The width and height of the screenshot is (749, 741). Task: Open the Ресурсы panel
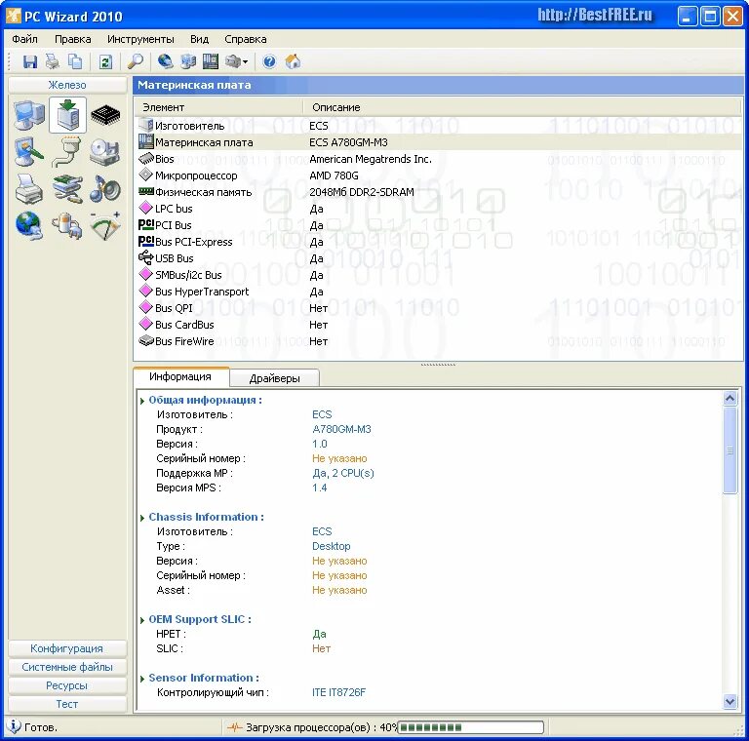pos(67,685)
